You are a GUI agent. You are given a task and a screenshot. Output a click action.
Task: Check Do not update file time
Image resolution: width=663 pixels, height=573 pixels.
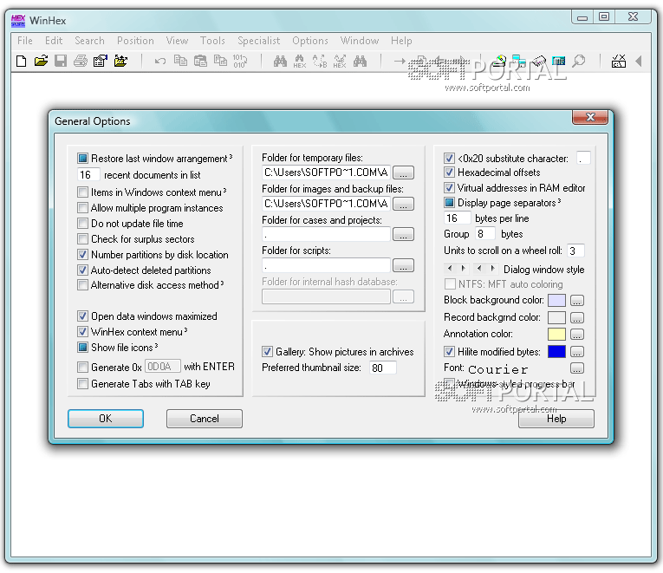82,224
